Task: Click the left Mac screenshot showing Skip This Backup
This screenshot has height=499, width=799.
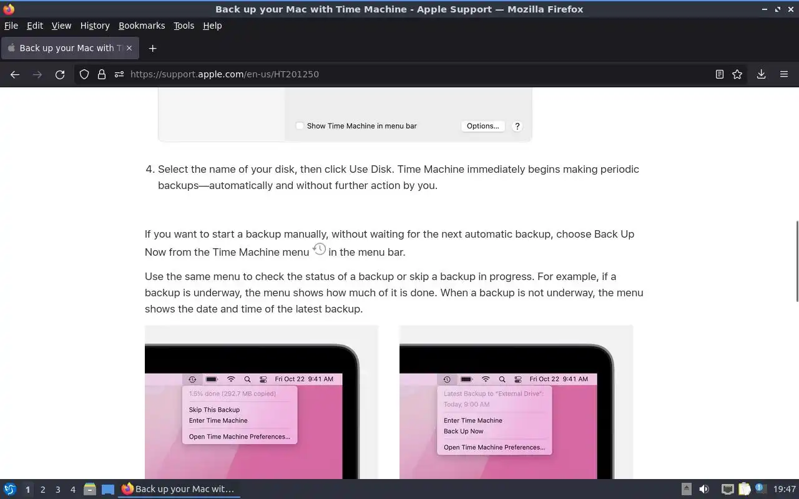Action: pos(262,402)
